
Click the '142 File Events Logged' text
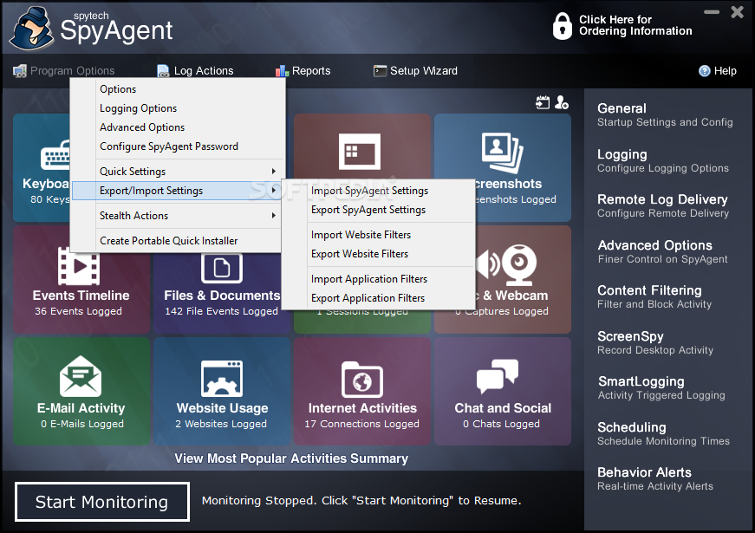pyautogui.click(x=222, y=311)
